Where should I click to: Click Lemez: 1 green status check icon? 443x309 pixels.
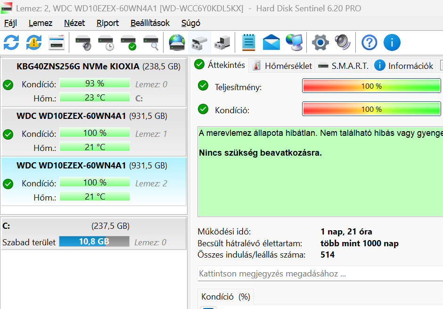click(8, 134)
